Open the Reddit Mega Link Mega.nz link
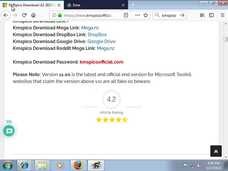 pos(106,48)
